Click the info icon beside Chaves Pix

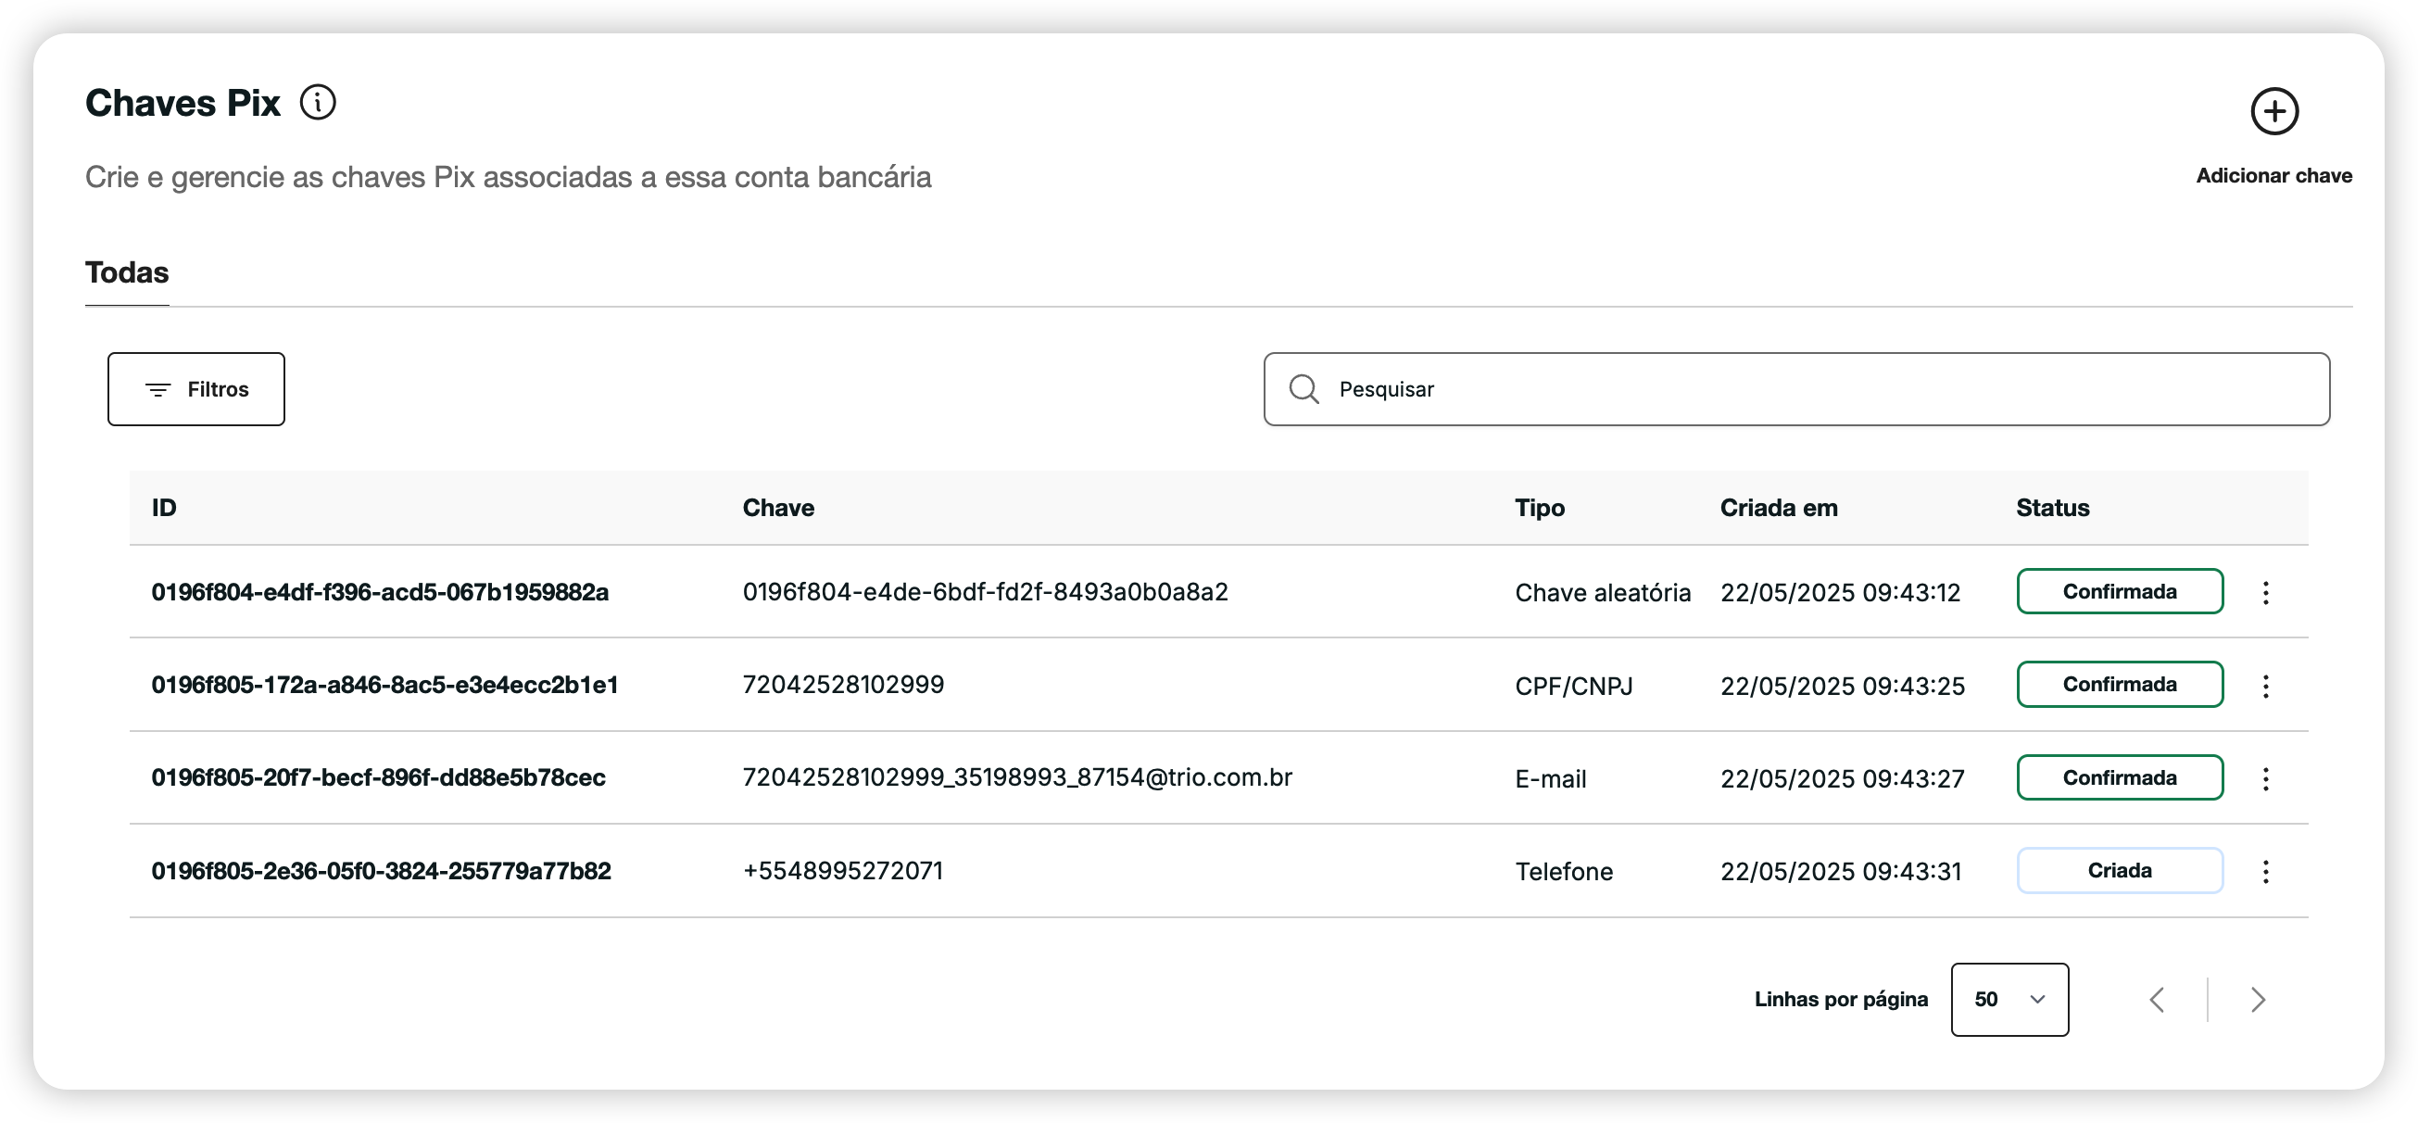317,102
